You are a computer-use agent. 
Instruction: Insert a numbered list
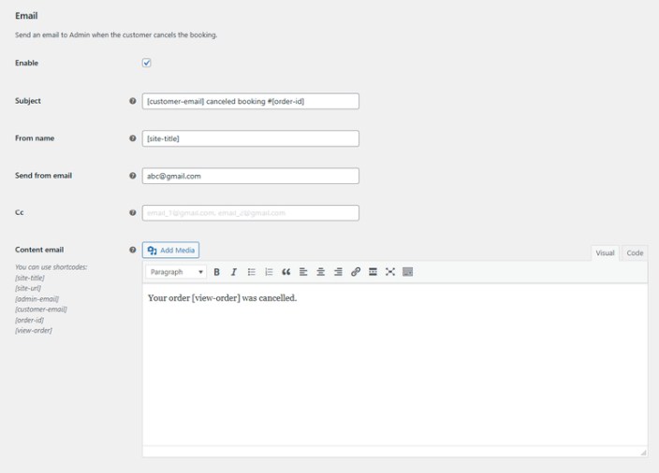point(269,272)
